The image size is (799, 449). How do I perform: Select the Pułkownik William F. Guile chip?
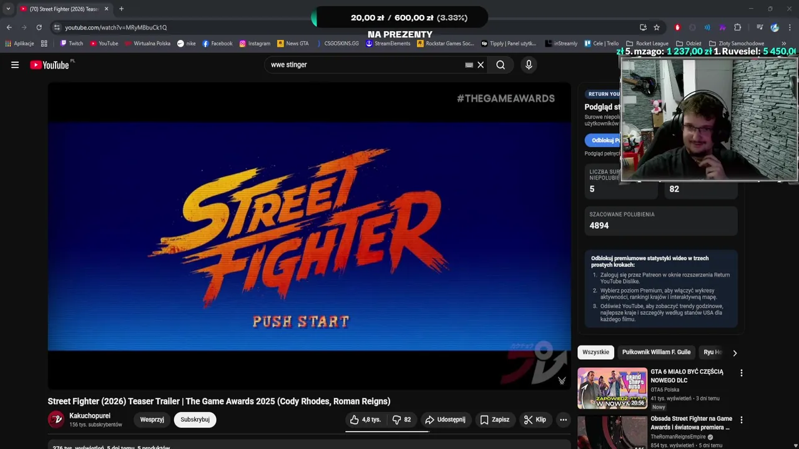click(656, 352)
